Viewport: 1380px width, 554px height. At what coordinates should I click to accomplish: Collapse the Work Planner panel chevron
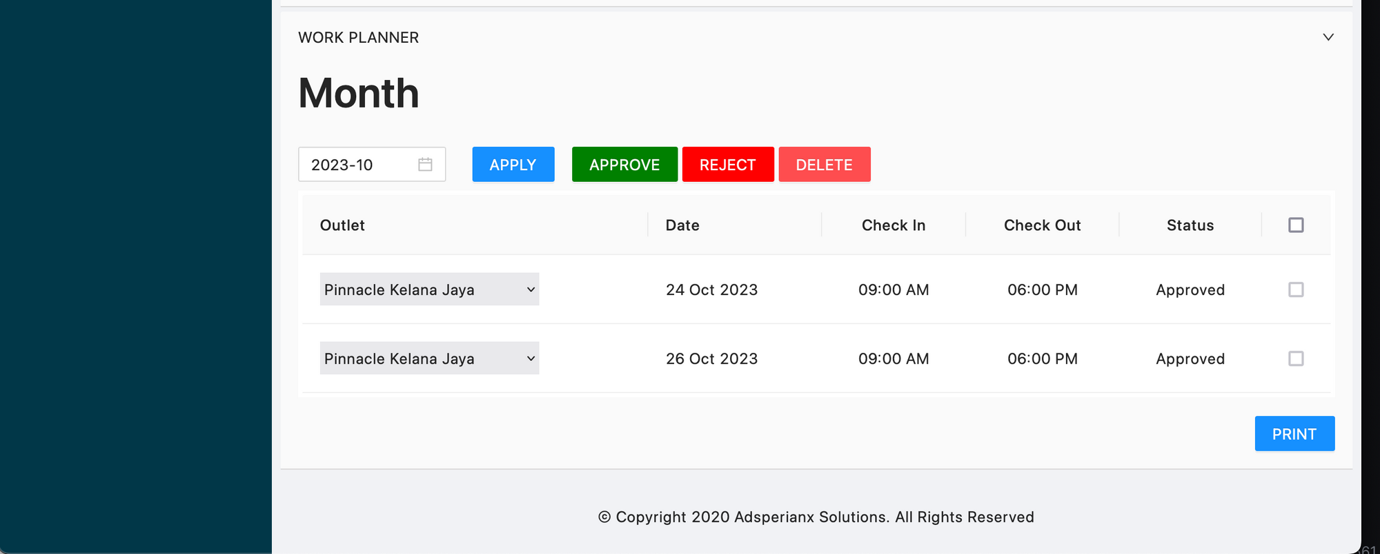click(1328, 37)
